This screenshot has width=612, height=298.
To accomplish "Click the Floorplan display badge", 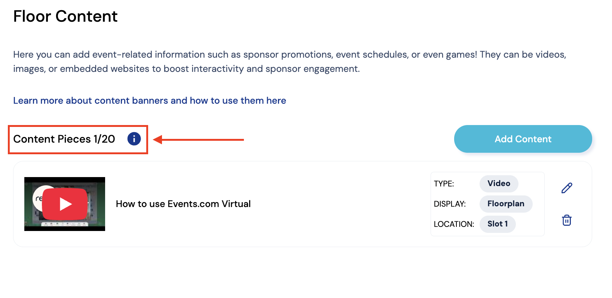I will (x=506, y=204).
